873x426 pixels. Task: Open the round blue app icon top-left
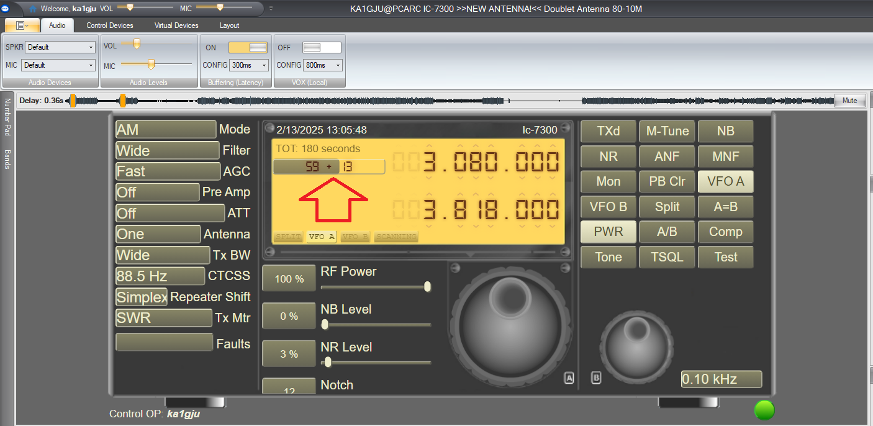coord(6,9)
